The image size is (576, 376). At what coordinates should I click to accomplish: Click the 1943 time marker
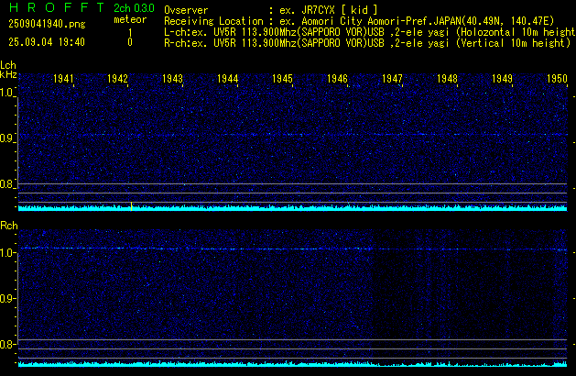[172, 79]
